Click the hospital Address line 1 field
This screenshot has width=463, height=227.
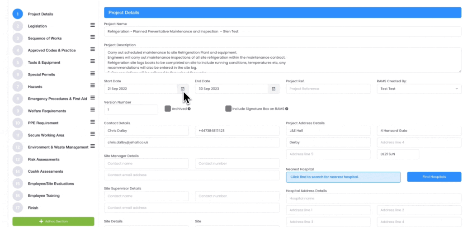[x=328, y=210]
